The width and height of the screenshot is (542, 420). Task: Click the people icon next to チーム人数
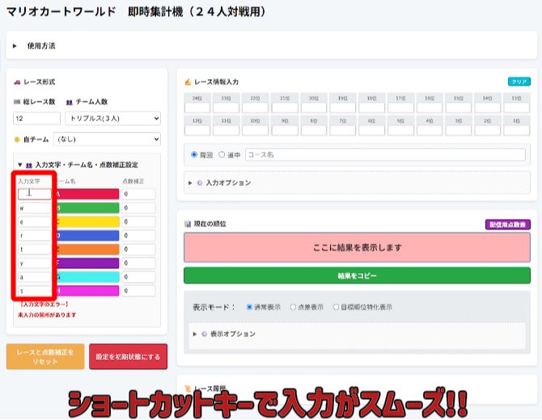pyautogui.click(x=69, y=102)
